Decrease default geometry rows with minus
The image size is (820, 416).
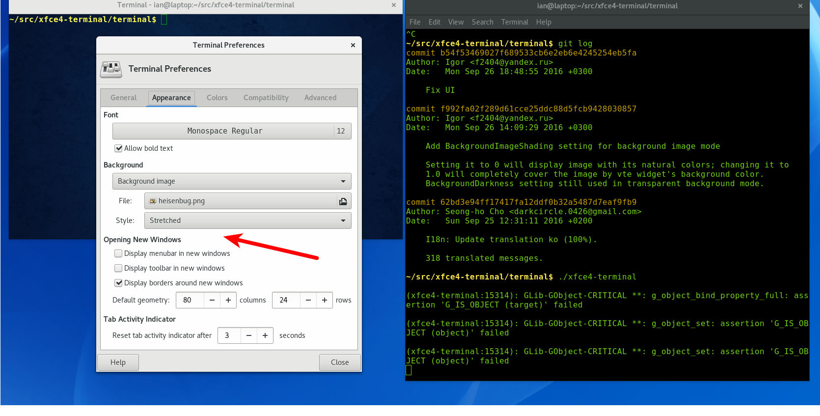click(x=308, y=300)
